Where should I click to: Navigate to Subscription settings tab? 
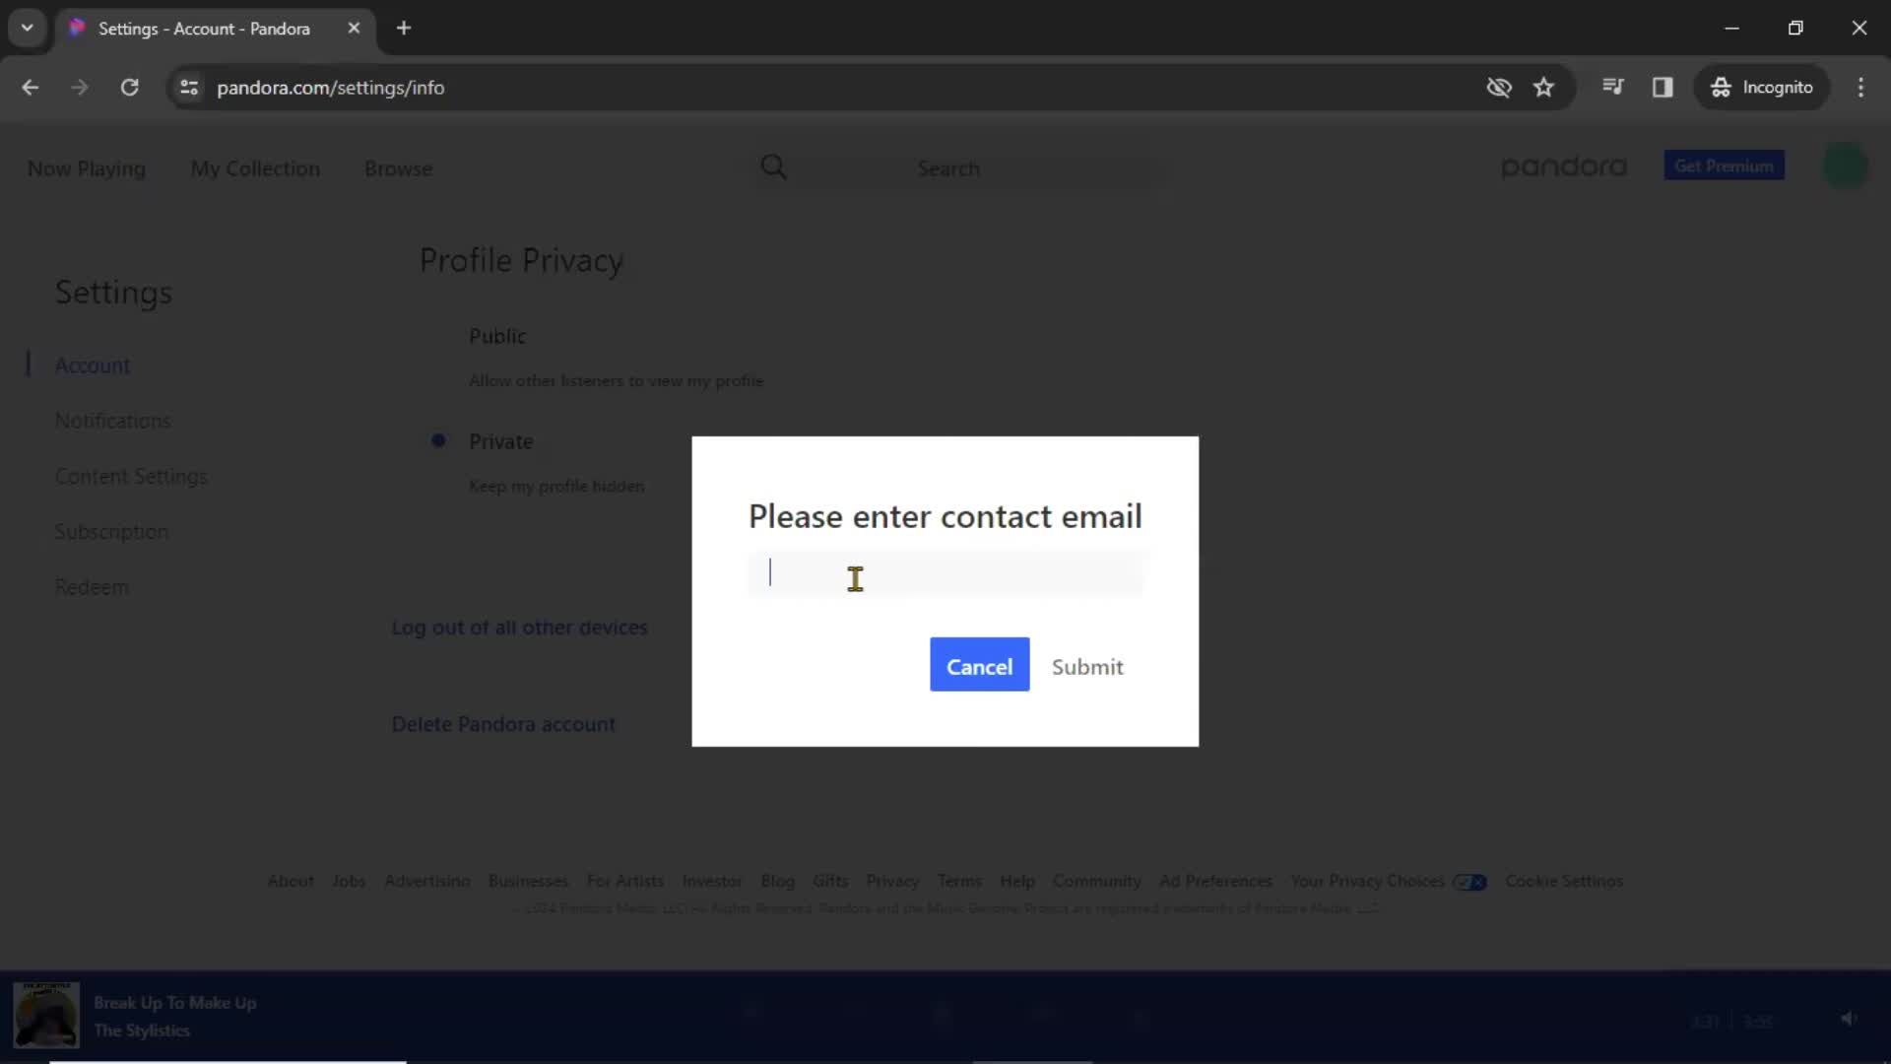[x=111, y=531]
